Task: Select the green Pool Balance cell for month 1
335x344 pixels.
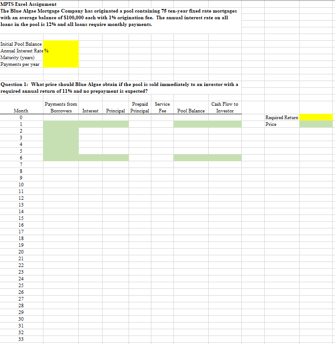Action: pos(191,124)
